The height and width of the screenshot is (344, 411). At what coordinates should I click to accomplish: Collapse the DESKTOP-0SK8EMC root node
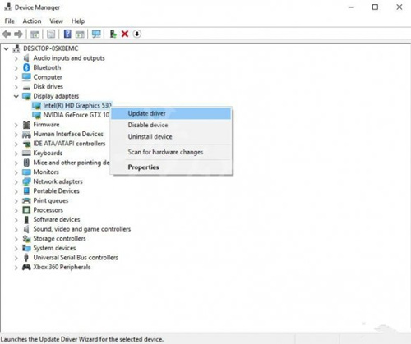6,48
